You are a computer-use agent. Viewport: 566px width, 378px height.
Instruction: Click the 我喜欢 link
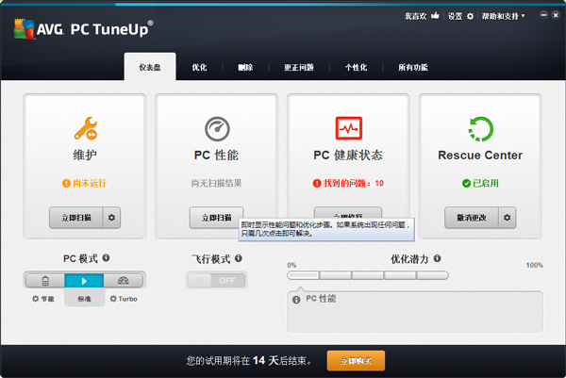415,16
